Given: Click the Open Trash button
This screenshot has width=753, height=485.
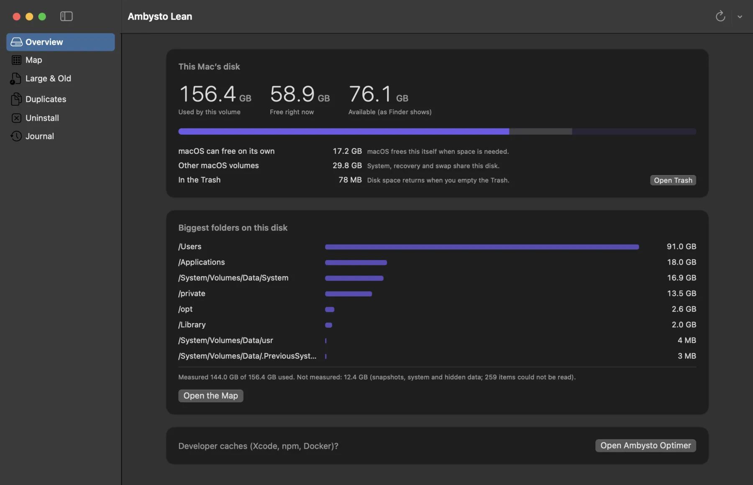Looking at the screenshot, I should click(x=673, y=180).
